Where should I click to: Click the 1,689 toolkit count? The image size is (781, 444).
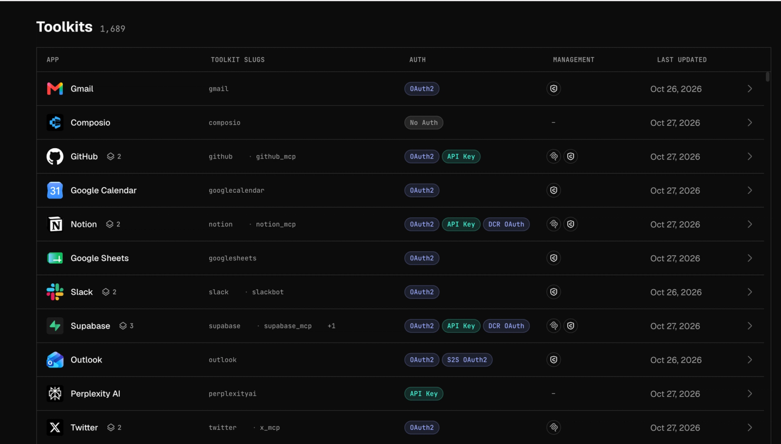(x=113, y=29)
